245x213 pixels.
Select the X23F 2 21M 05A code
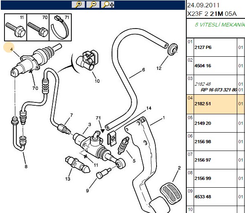pos(212,14)
